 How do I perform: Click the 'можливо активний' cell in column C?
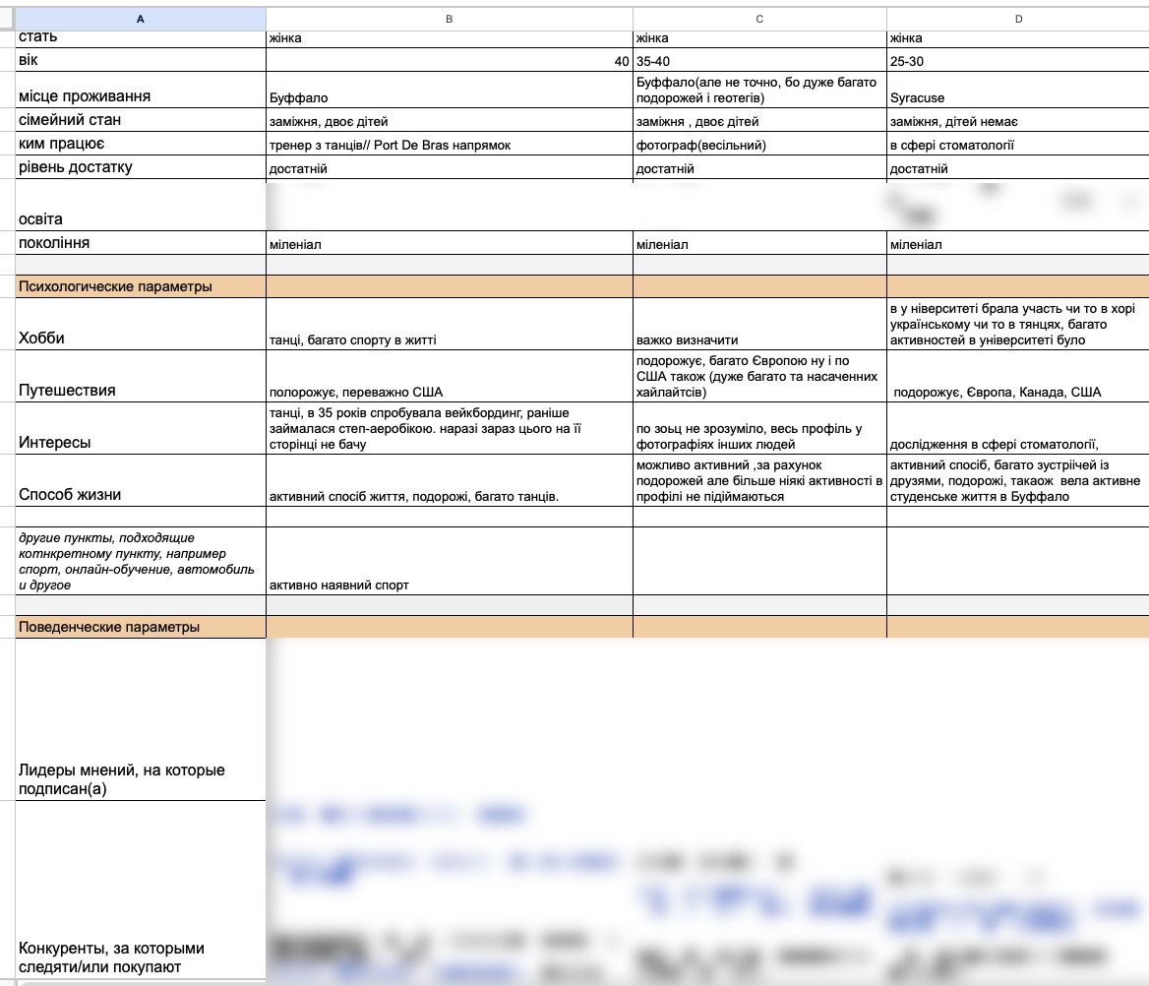[x=759, y=480]
